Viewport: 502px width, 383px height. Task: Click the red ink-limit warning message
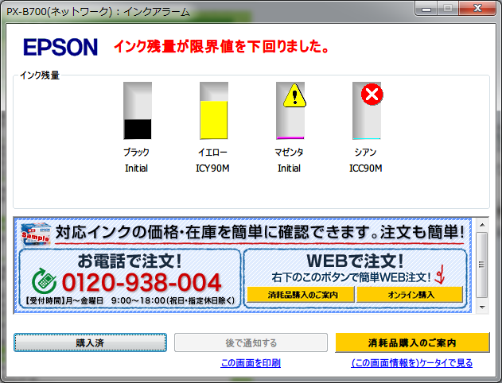(221, 46)
